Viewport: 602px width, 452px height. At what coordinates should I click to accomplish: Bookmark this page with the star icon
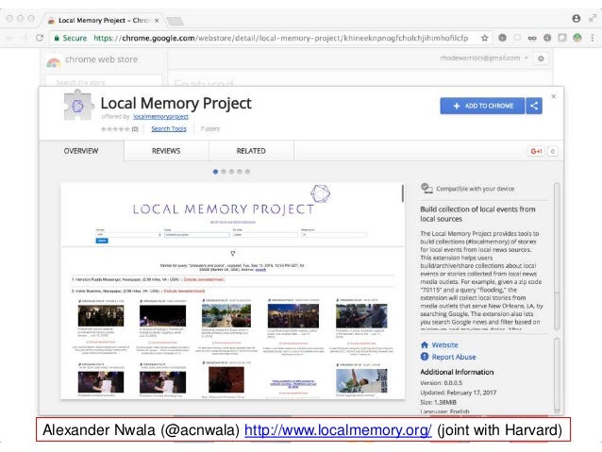point(484,38)
